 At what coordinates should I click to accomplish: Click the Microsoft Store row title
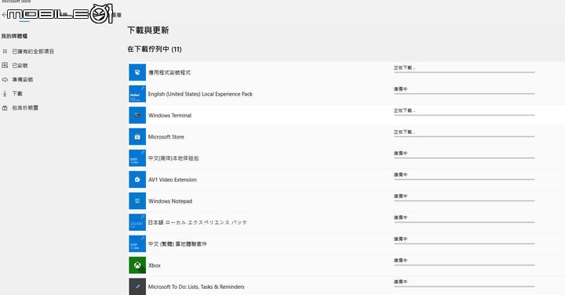tap(166, 137)
